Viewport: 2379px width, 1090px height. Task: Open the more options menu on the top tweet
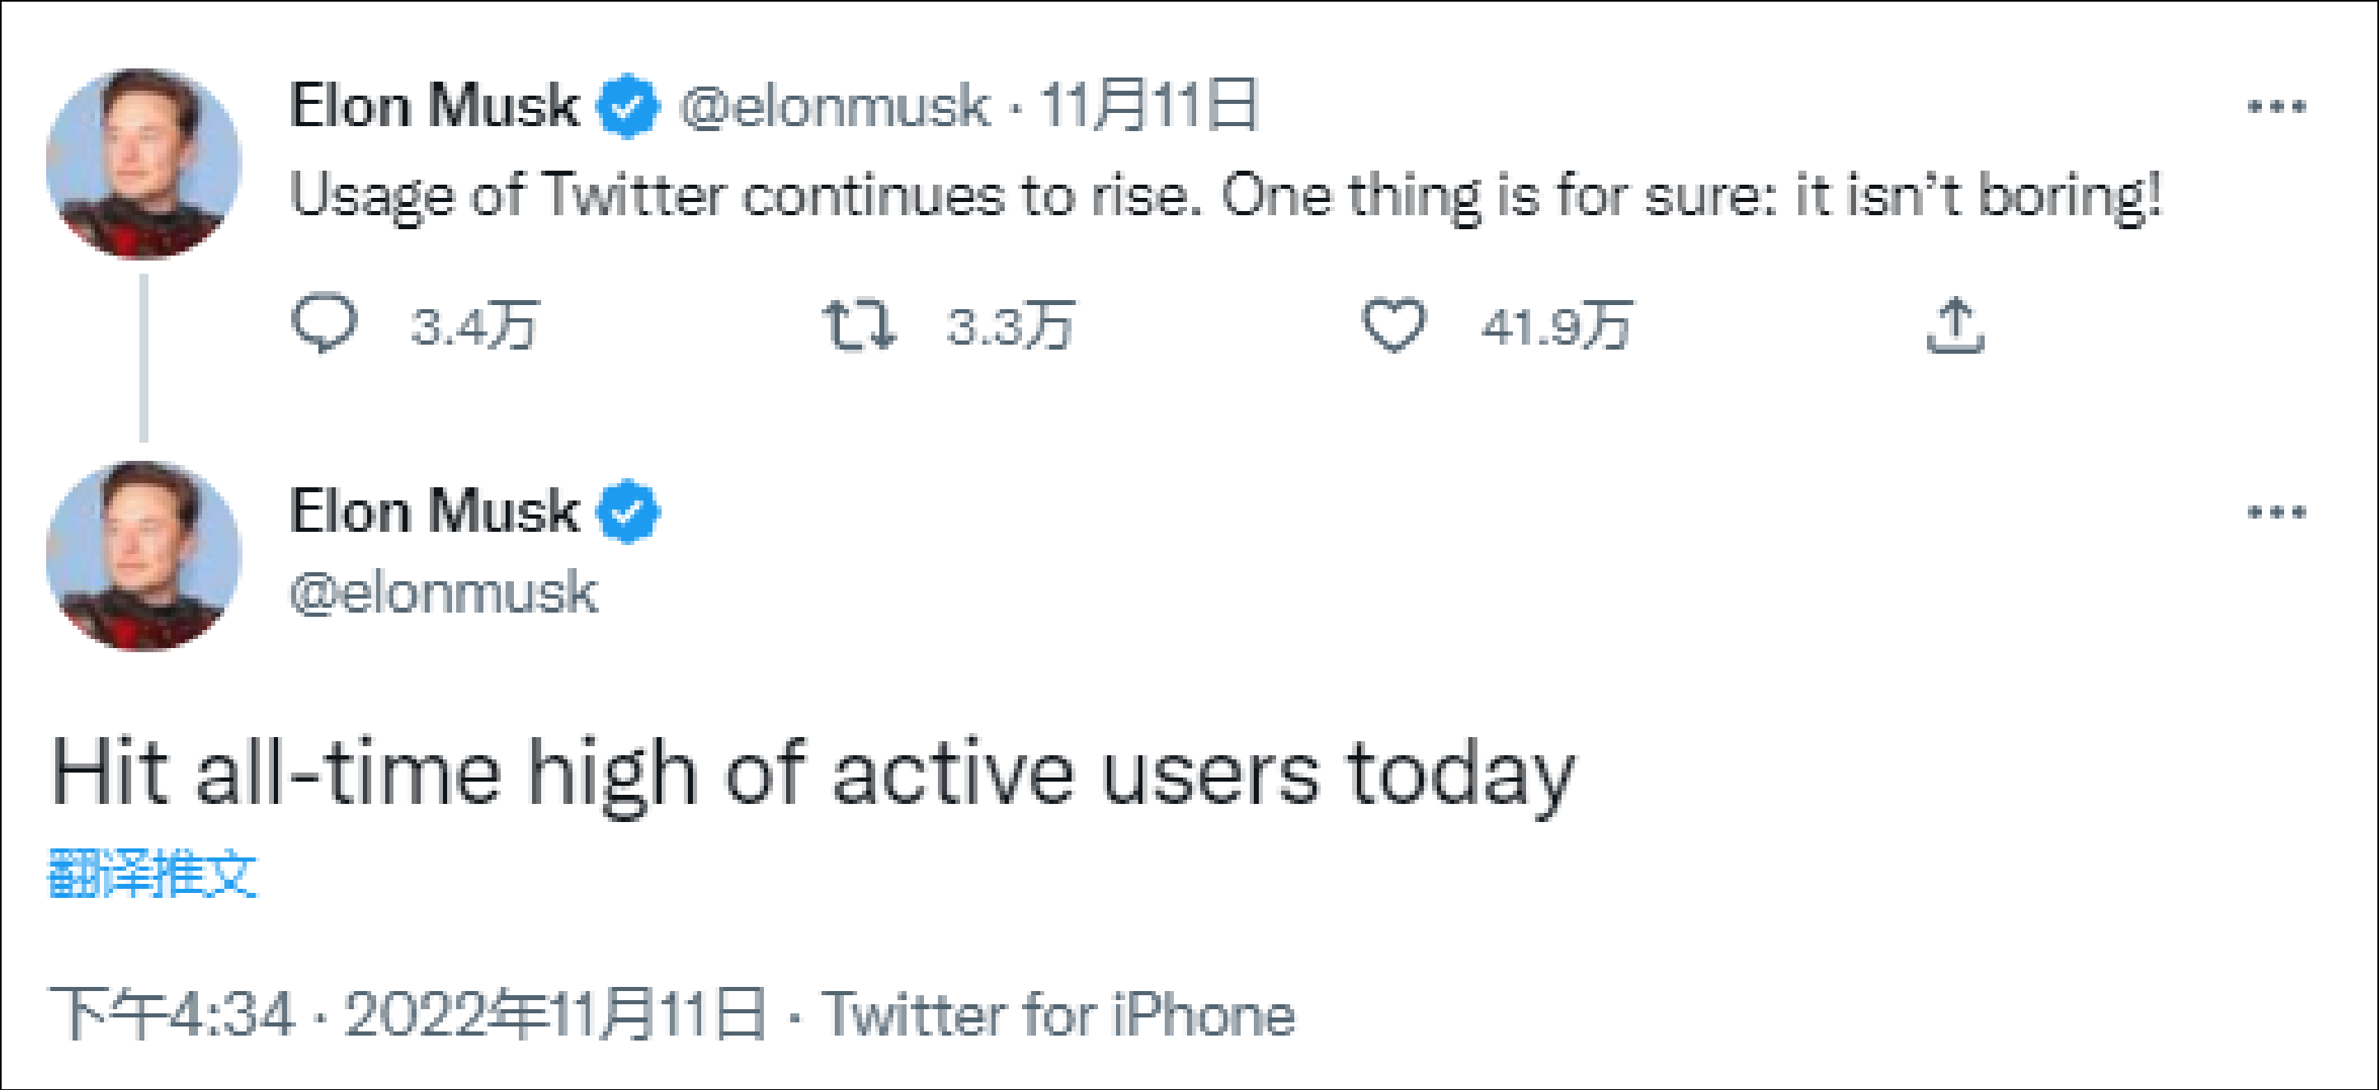coord(2278,107)
